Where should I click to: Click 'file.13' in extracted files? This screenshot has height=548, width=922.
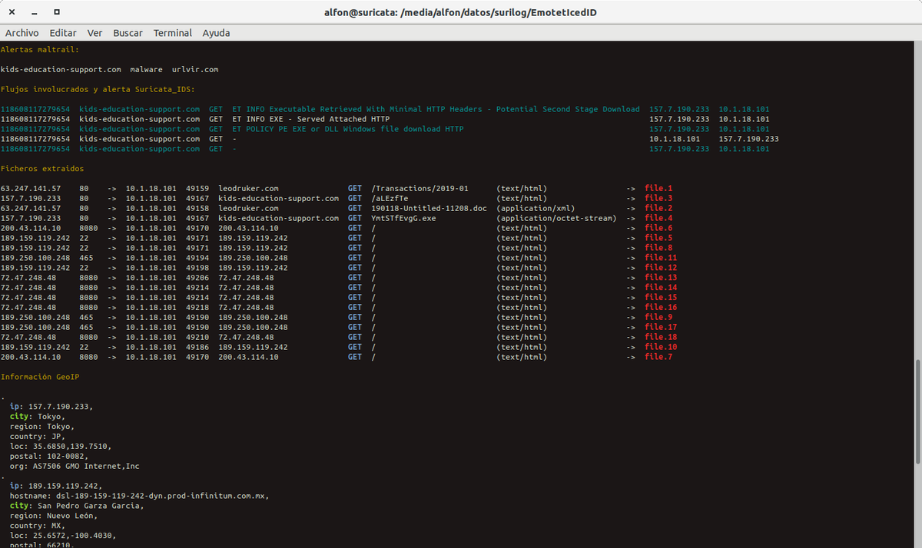click(x=661, y=278)
